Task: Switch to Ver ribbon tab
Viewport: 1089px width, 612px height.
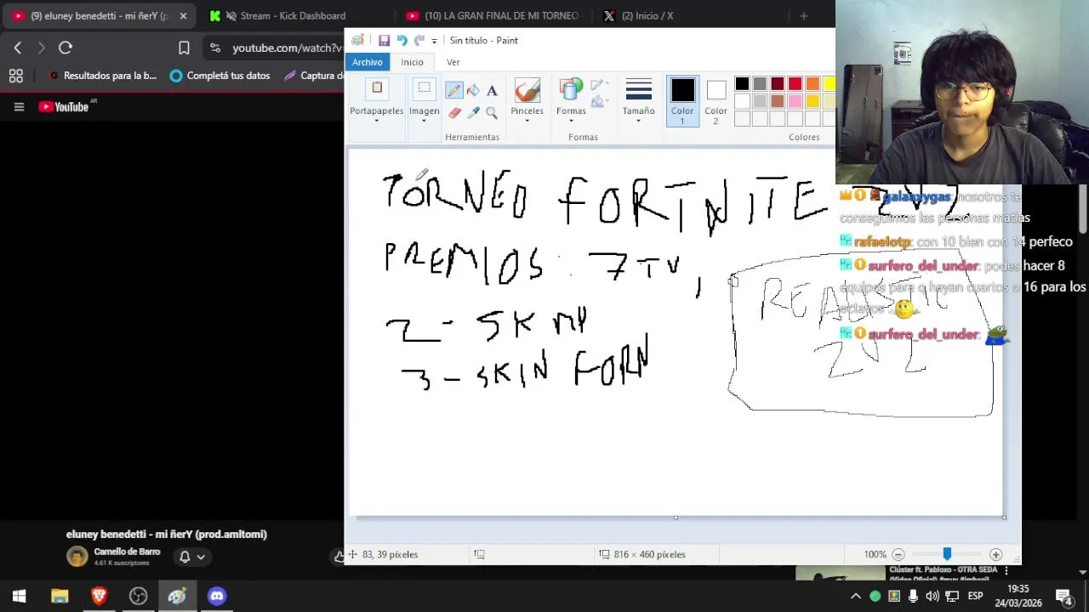Action: (453, 62)
